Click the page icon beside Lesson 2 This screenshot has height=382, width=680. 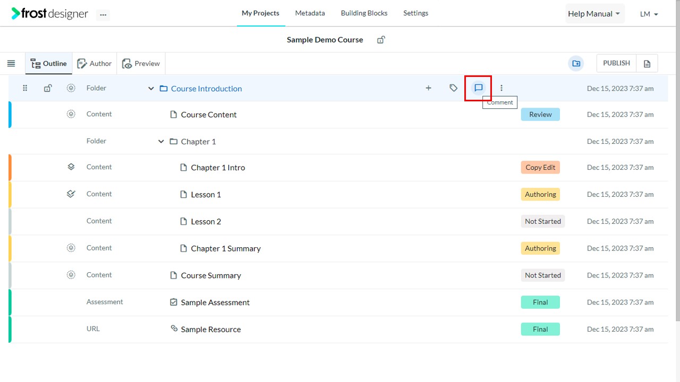(183, 221)
